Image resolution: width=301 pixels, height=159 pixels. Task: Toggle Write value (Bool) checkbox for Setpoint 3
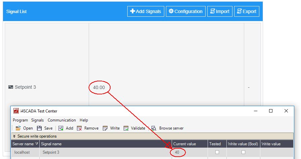(x=243, y=152)
